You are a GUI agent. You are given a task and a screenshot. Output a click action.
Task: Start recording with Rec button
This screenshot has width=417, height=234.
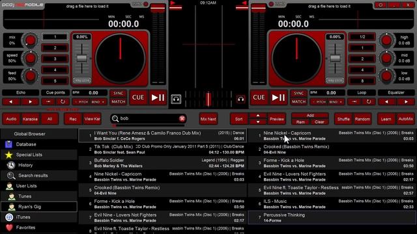click(73, 119)
